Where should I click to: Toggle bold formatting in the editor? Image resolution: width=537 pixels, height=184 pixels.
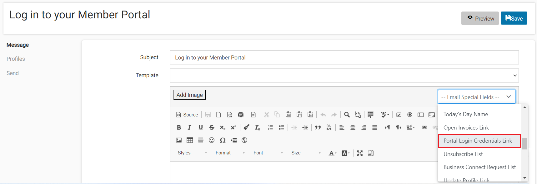[179, 127]
